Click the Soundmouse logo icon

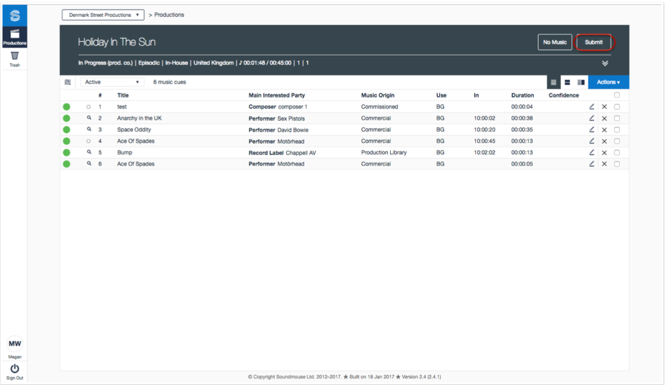click(15, 16)
